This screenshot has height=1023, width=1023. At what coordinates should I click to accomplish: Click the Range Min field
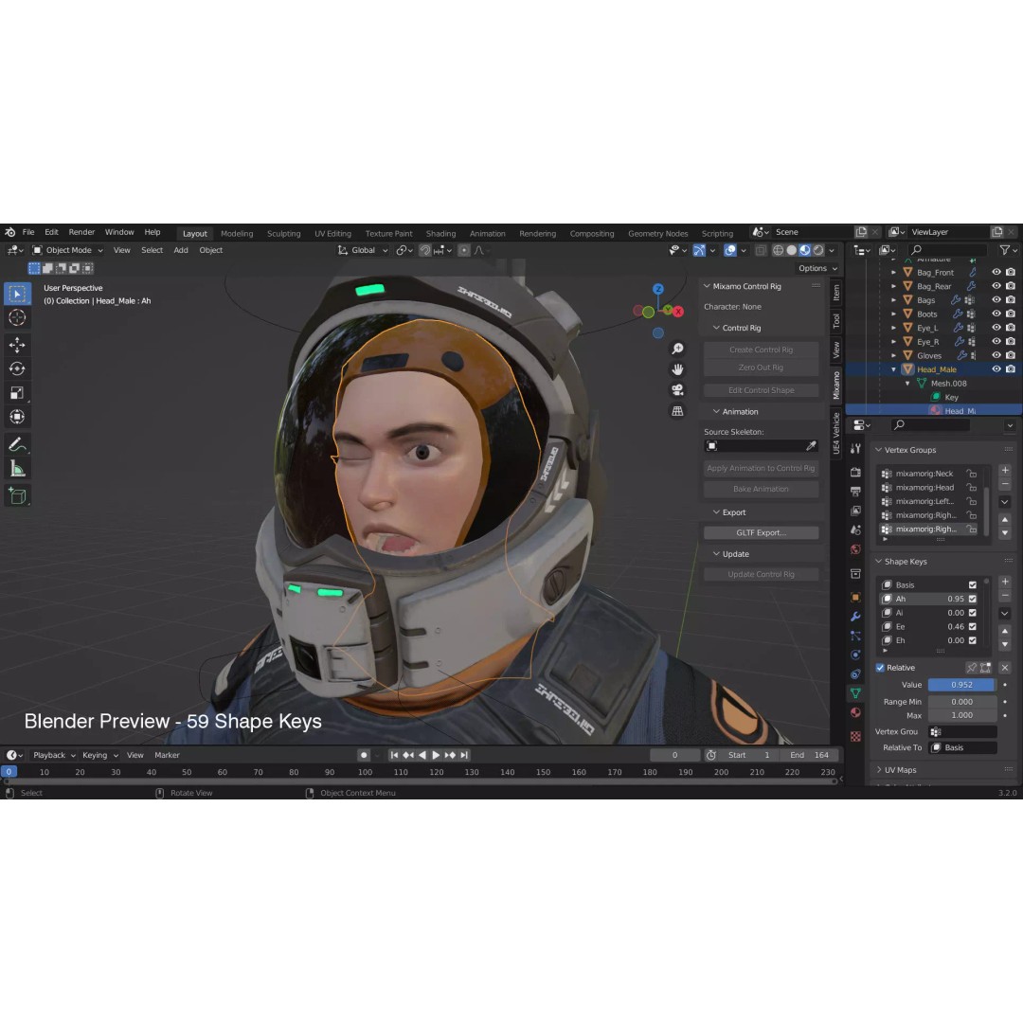tap(961, 702)
